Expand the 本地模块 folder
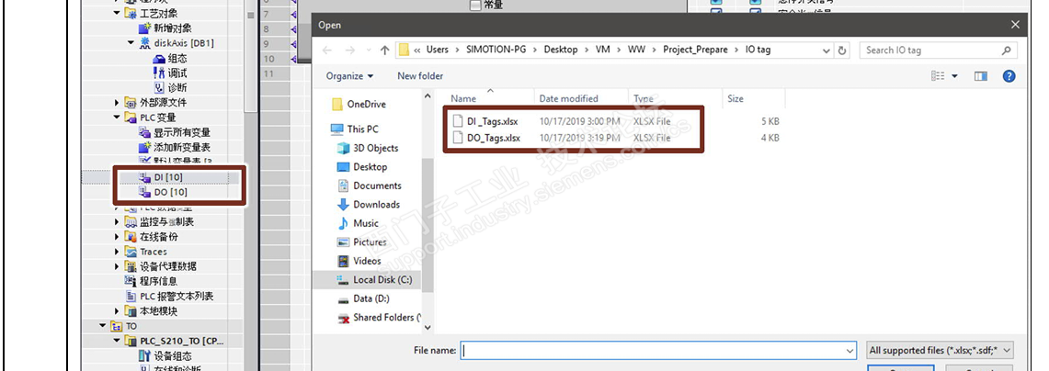 pyautogui.click(x=117, y=310)
